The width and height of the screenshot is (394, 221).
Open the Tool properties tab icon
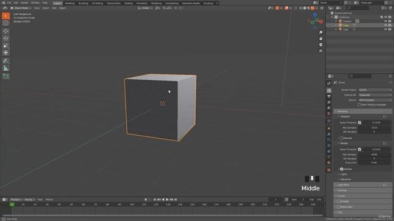(329, 83)
